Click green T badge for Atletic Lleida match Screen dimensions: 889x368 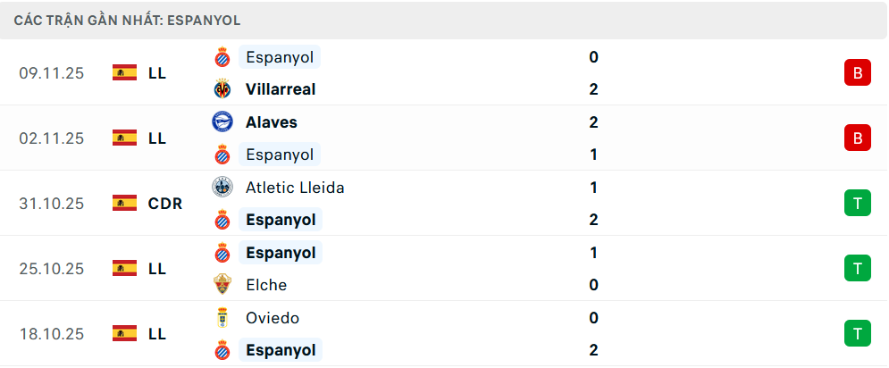click(x=857, y=204)
